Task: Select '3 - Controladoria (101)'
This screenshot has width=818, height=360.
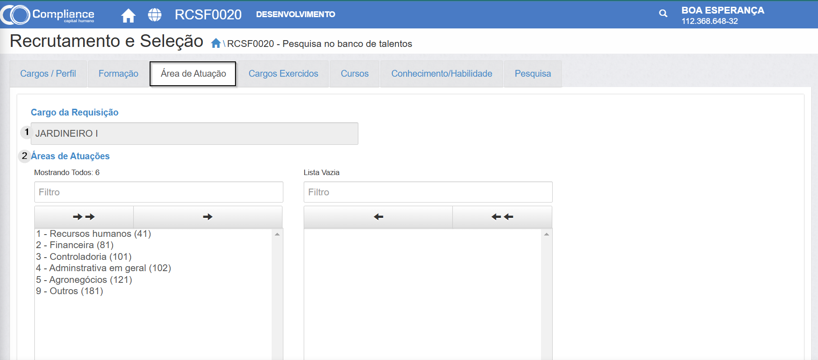Action: tap(84, 257)
